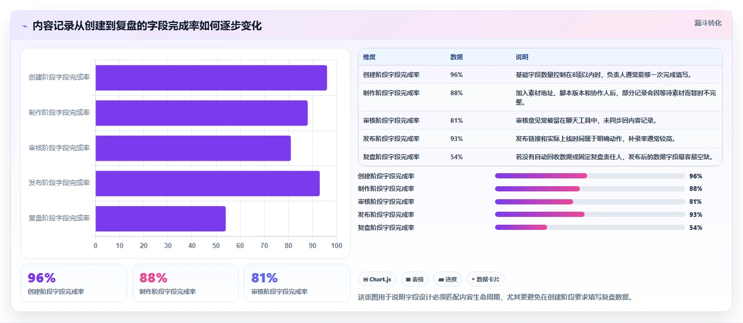The height and width of the screenshot is (323, 743).
Task: Click the x-axis tick label 50
Action: [216, 246]
